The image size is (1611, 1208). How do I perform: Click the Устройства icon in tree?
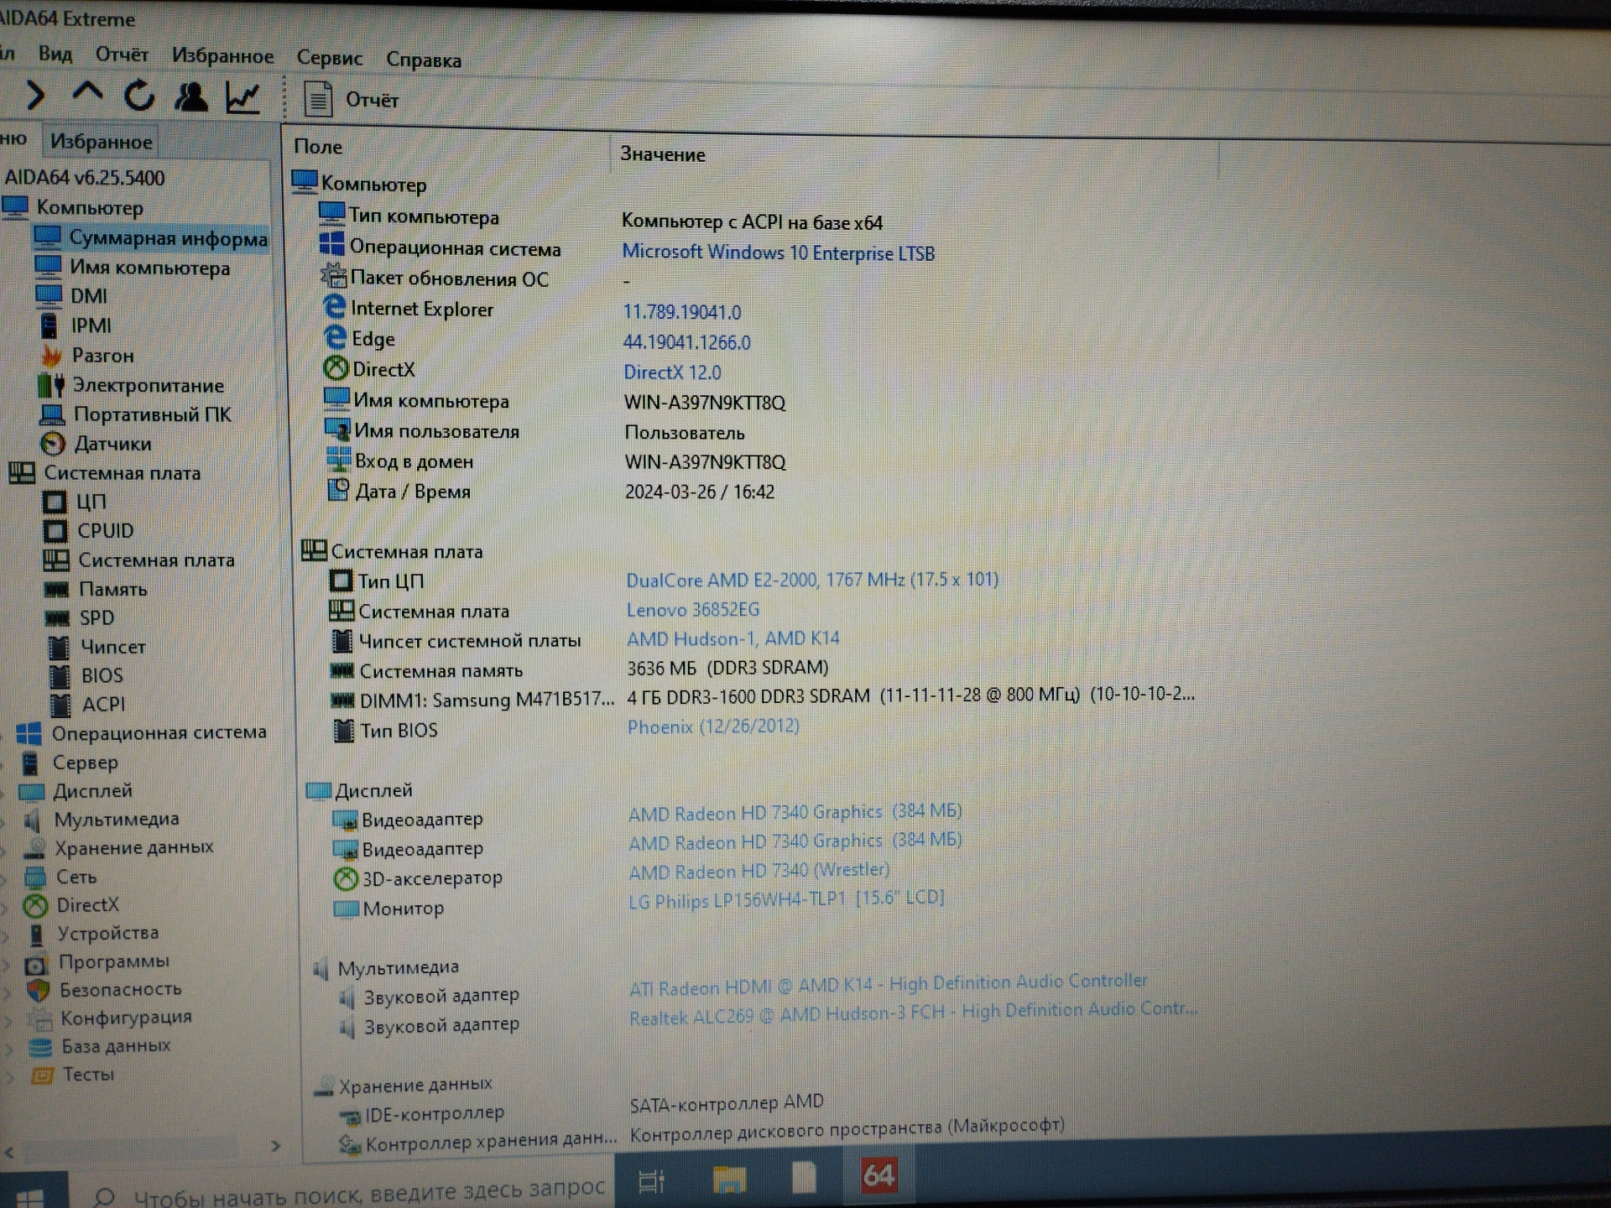click(x=37, y=935)
